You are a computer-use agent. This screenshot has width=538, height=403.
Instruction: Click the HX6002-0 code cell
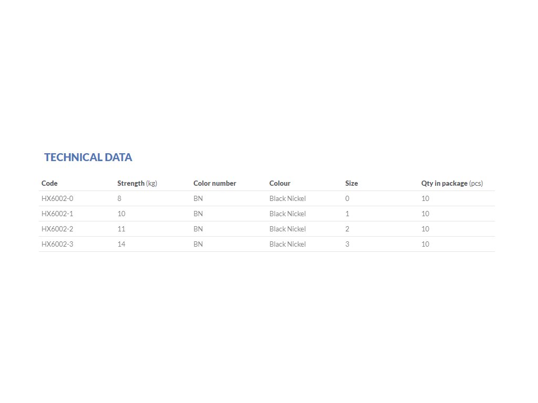tap(57, 198)
